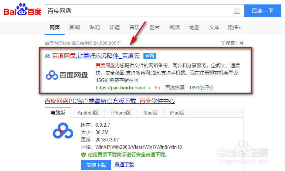
Task: Select the Android版 download tab
Action: tap(88, 113)
